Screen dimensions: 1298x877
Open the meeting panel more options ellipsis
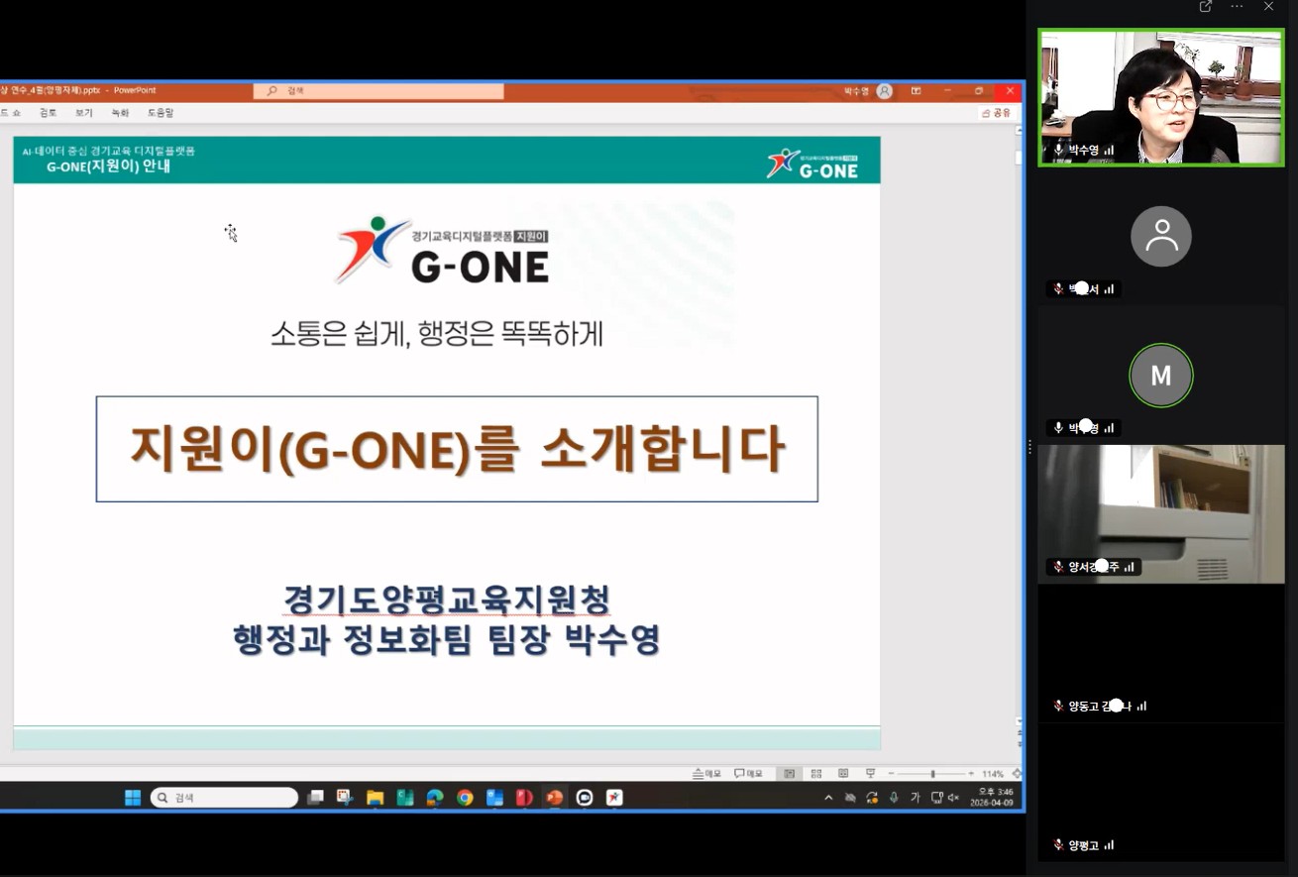pos(1237,7)
